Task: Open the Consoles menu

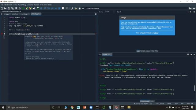Action: click(30, 5)
